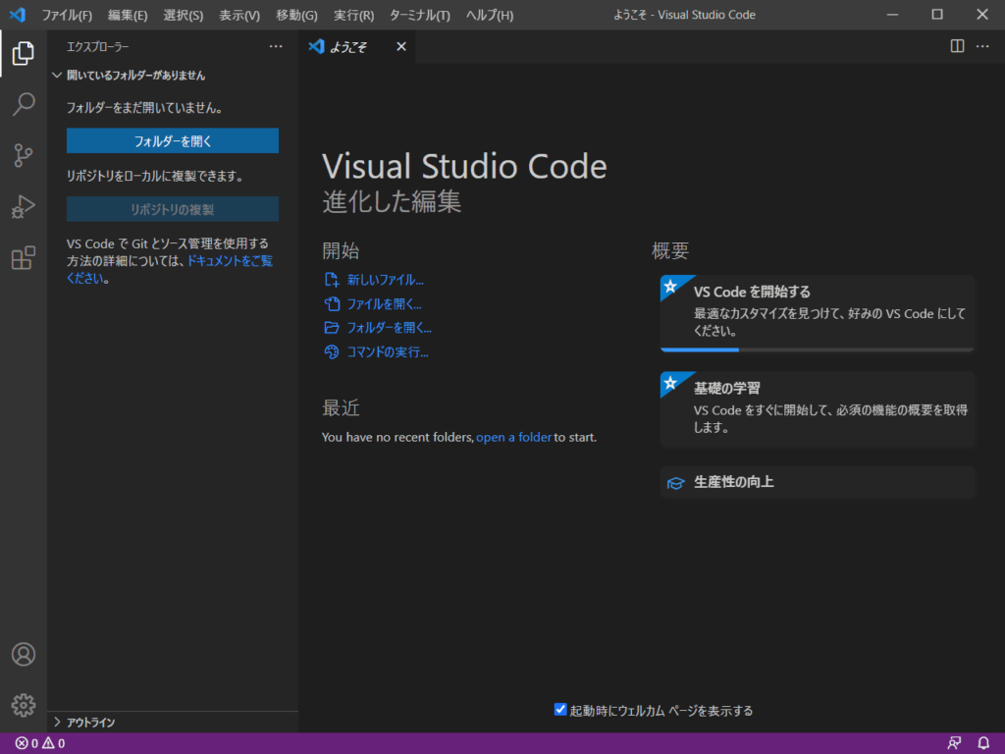
Task: Expand the アウトライン section
Action: click(x=90, y=723)
